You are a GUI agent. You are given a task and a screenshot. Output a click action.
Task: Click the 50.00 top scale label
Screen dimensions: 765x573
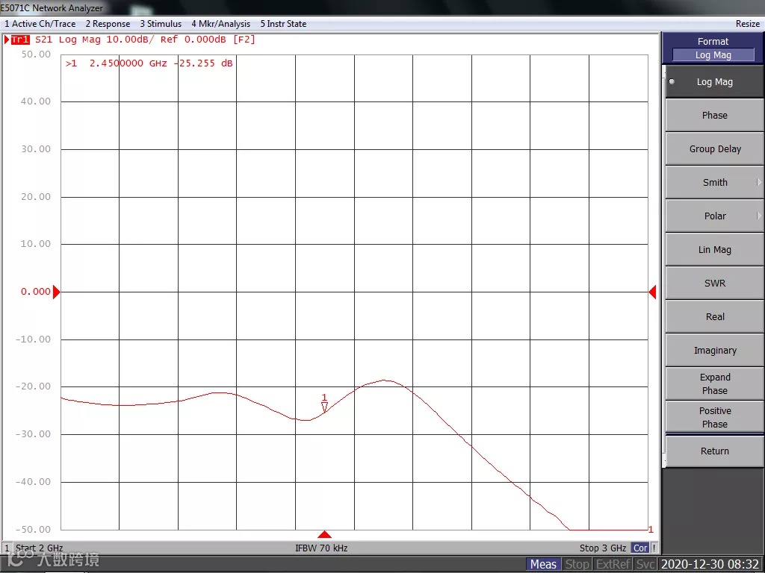pyautogui.click(x=36, y=54)
